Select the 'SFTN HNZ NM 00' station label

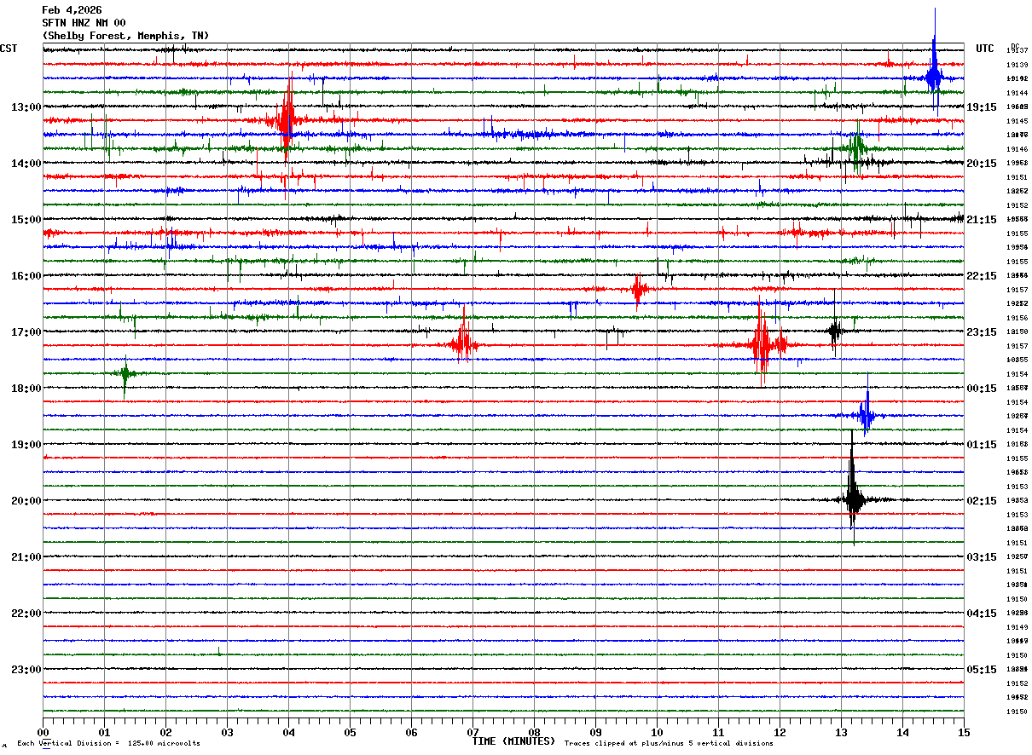click(84, 23)
